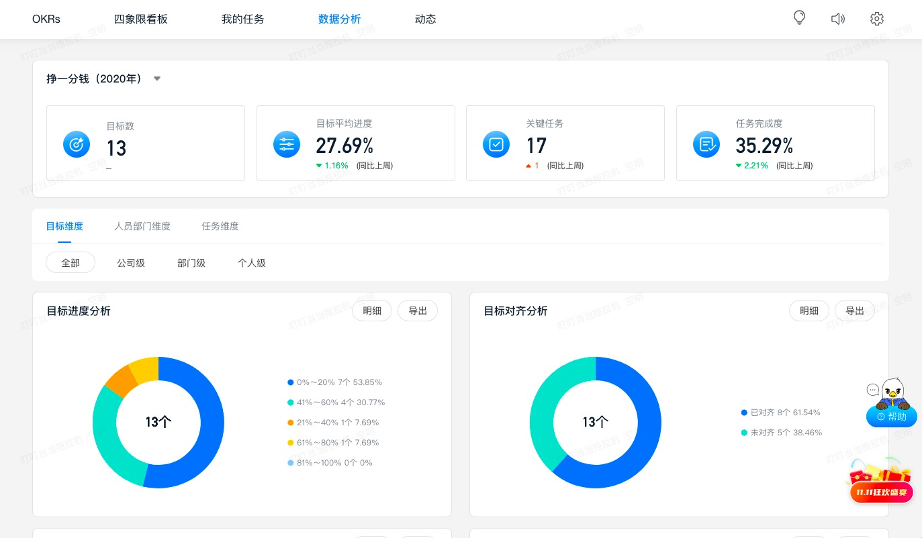Viewport: 922px width, 538px height.
Task: Toggle the 0%~20% legend color dot
Action: (291, 382)
